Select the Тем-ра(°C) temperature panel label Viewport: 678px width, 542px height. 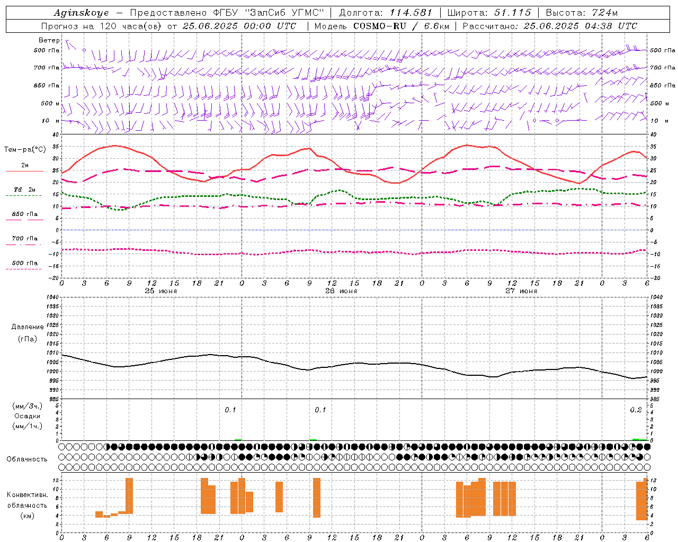(x=24, y=150)
